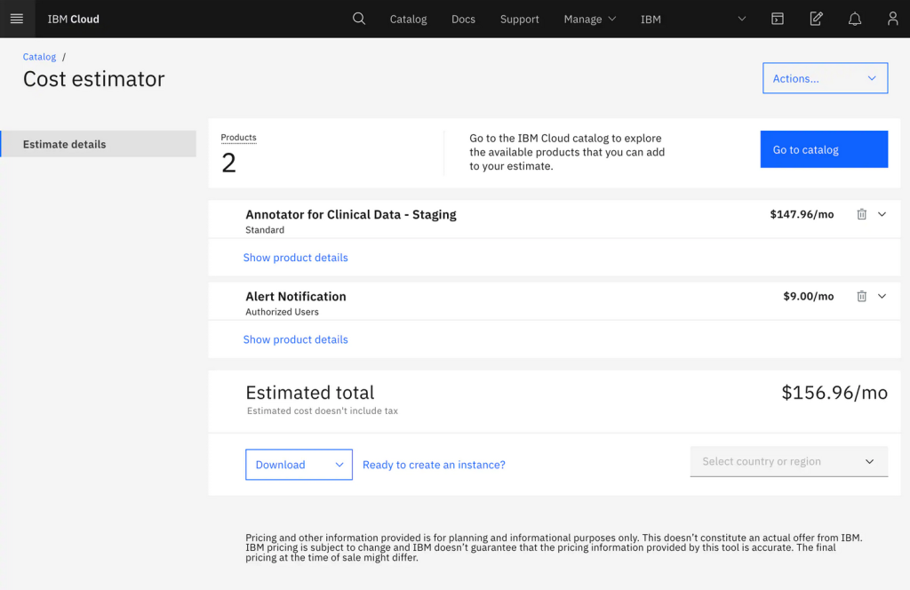
Task: Click the Standard plan text
Action: 265,230
